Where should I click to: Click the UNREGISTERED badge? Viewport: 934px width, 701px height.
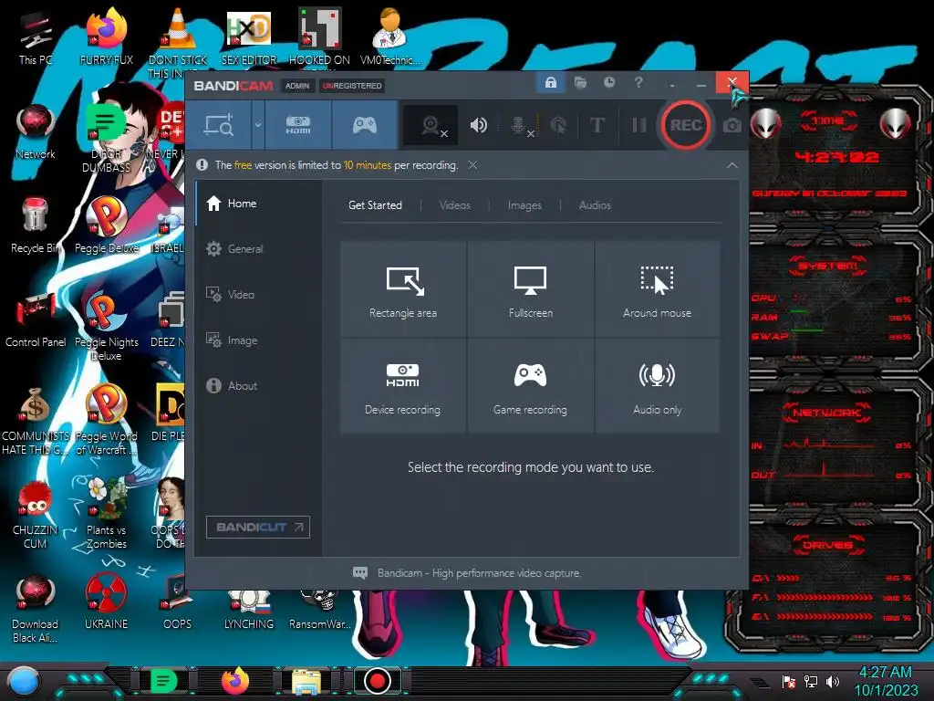352,86
